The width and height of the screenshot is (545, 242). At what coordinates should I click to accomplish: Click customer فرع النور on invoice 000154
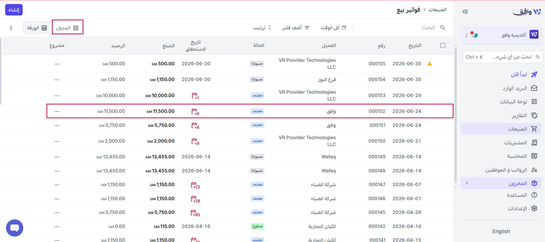[327, 79]
